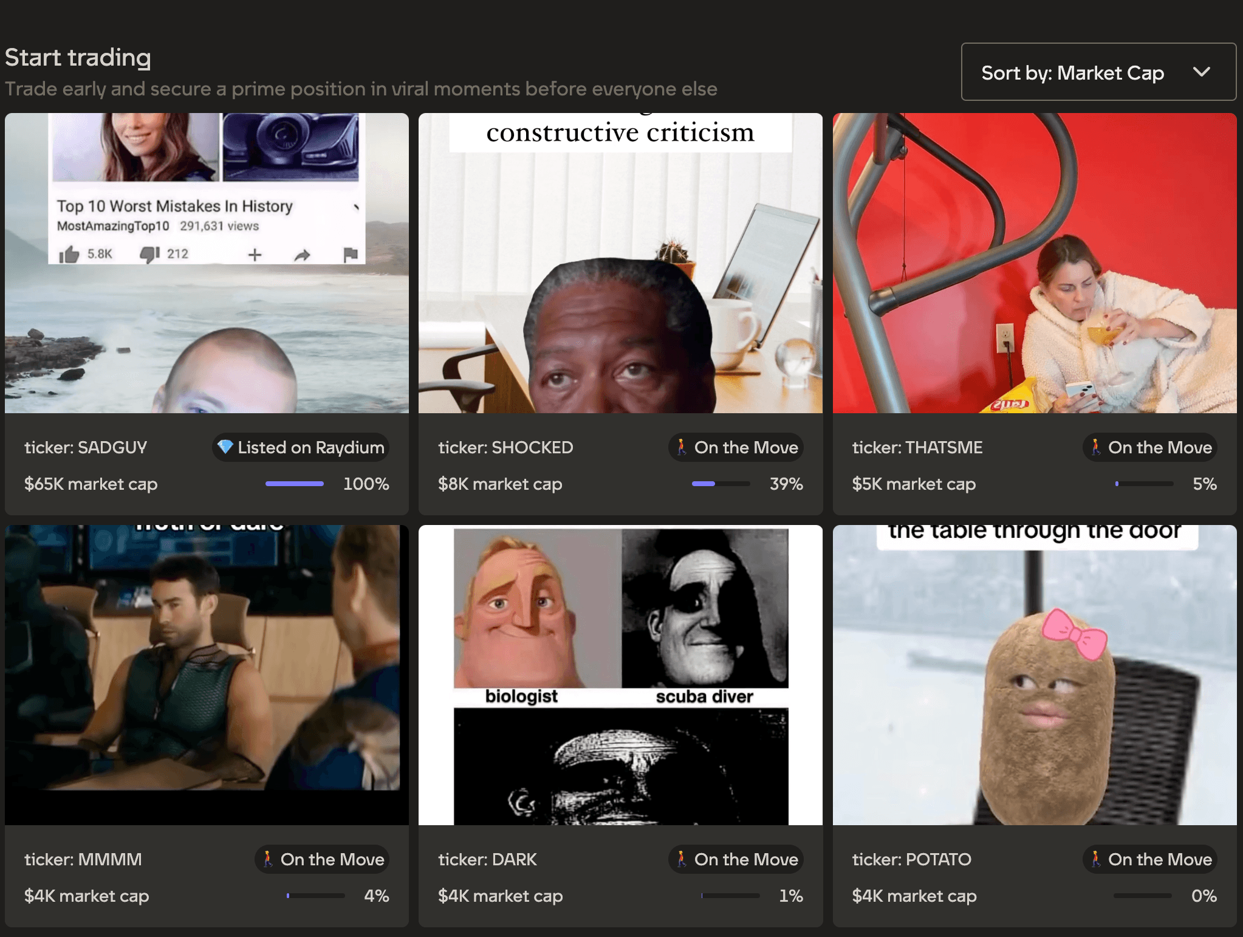Click the 100% value on SADGUY card

(x=366, y=484)
